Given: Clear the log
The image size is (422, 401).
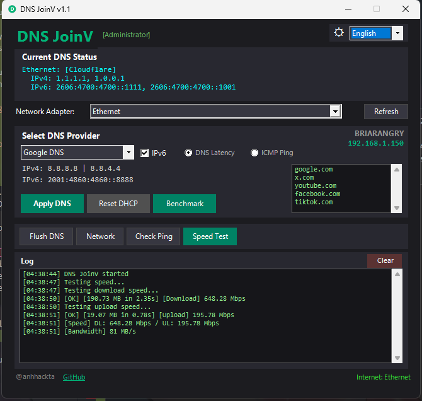Looking at the screenshot, I should coord(385,260).
